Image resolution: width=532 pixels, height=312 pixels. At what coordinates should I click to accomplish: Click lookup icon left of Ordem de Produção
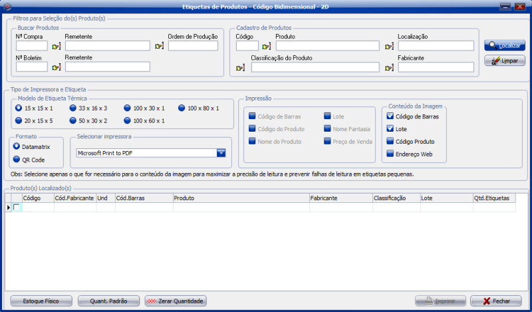click(x=159, y=47)
